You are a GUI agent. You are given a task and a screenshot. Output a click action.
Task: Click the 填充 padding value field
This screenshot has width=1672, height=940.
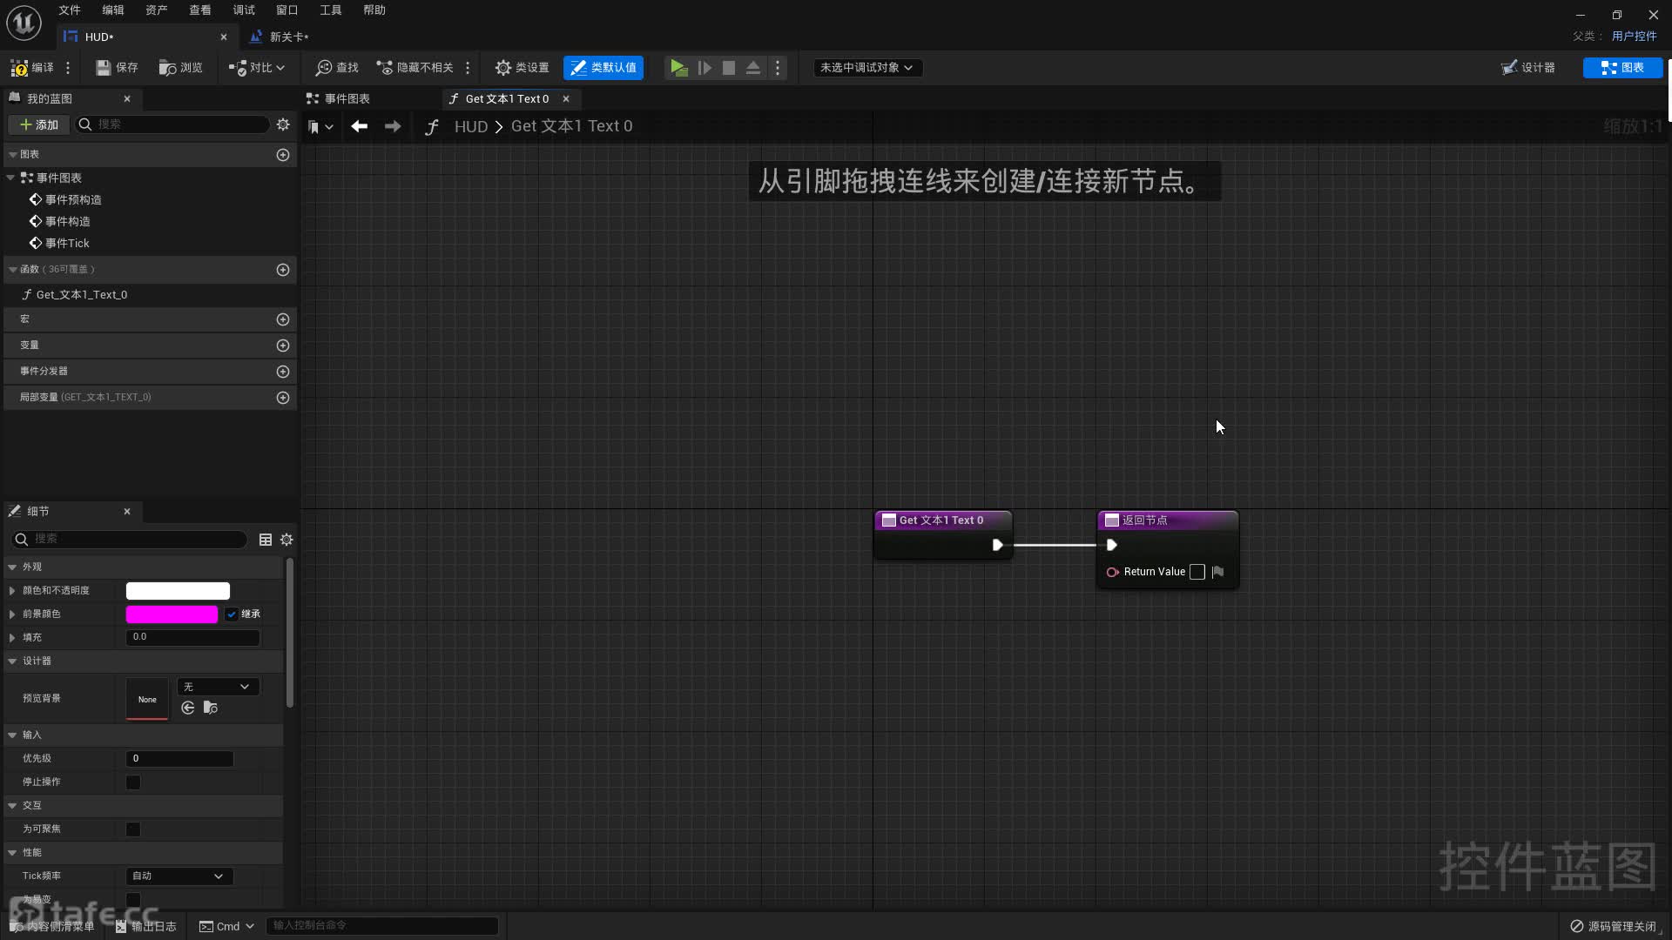(x=192, y=637)
